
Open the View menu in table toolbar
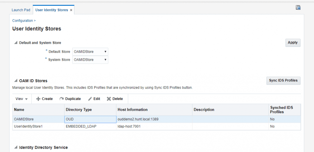coord(21,99)
